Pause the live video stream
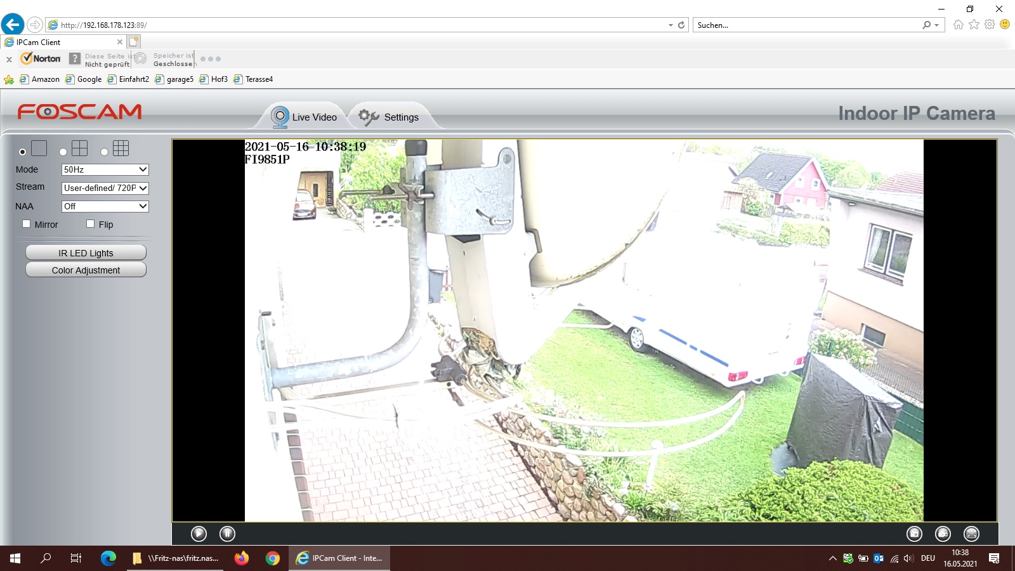Image resolution: width=1015 pixels, height=571 pixels. [x=227, y=534]
